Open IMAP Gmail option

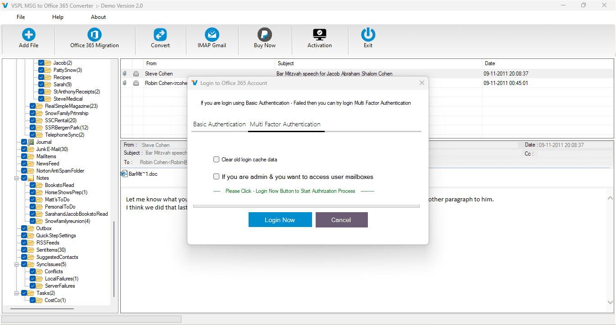click(x=212, y=35)
